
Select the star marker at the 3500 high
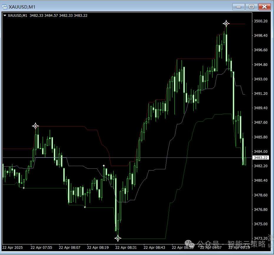click(226, 24)
